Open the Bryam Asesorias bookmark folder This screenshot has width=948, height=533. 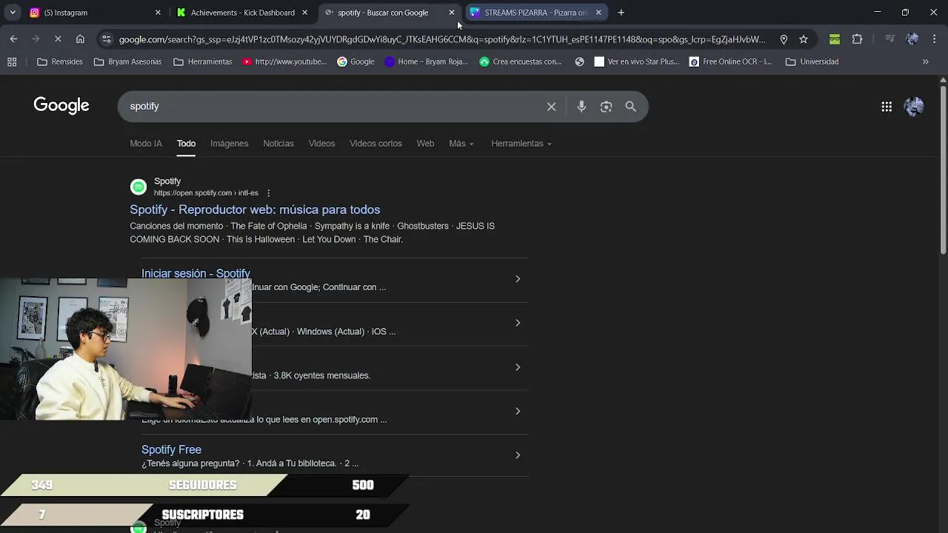[127, 61]
